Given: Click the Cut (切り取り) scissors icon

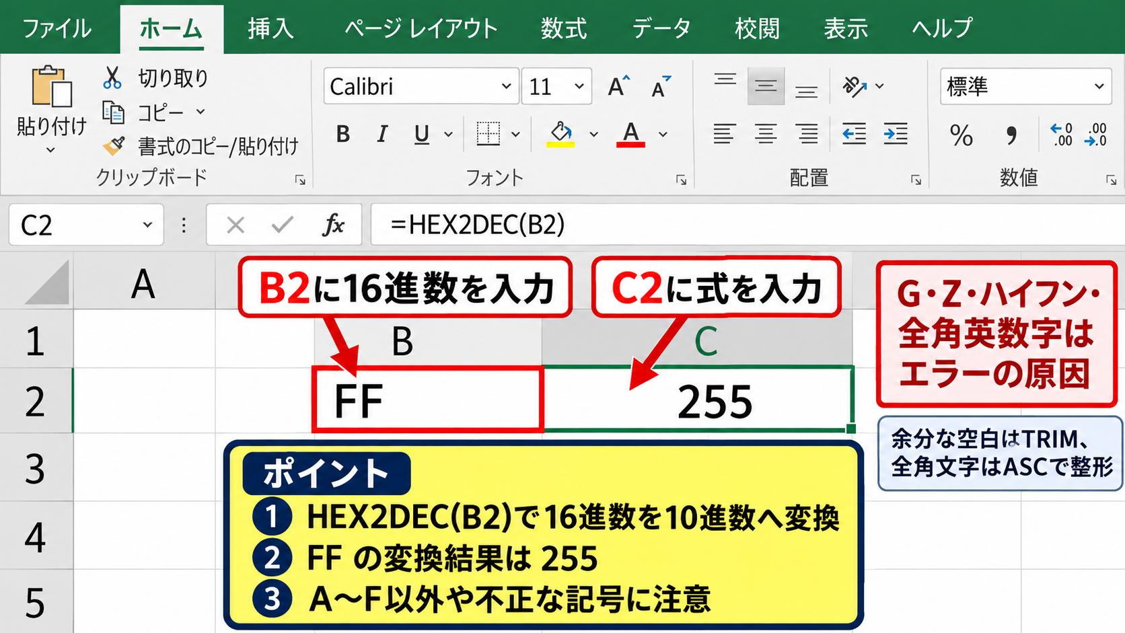Looking at the screenshot, I should coord(112,77).
